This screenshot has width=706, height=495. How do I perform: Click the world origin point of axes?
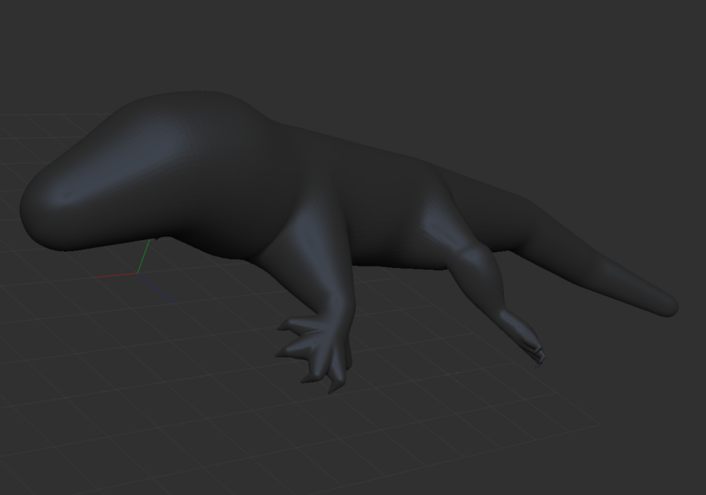point(138,273)
